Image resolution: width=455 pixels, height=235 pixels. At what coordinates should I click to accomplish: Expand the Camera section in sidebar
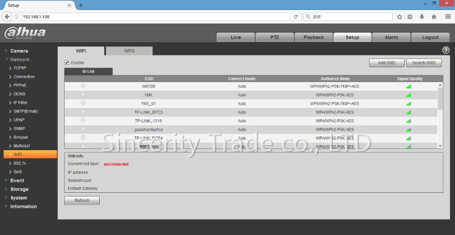19,51
